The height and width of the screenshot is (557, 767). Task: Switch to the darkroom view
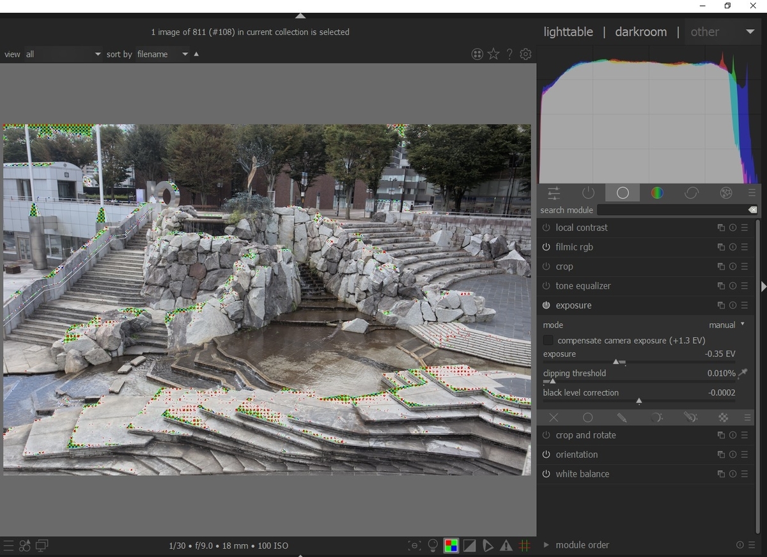pyautogui.click(x=640, y=32)
